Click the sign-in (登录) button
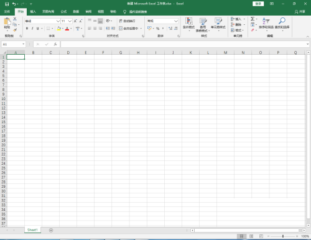 point(258,4)
